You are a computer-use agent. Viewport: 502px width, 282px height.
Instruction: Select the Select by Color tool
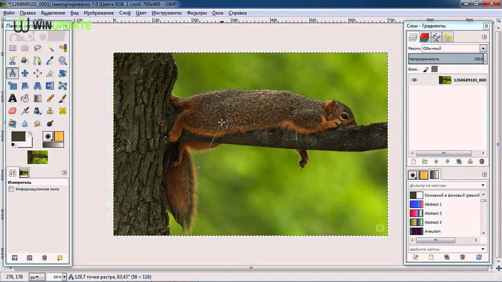(63, 48)
